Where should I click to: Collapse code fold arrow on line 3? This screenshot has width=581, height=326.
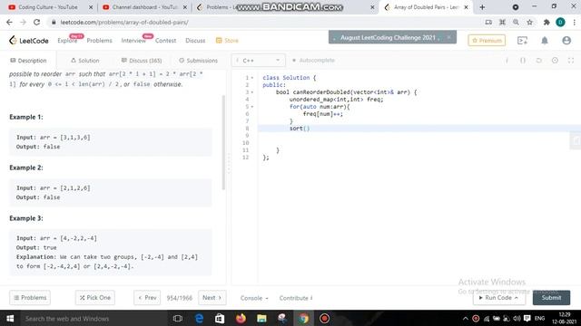252,92
